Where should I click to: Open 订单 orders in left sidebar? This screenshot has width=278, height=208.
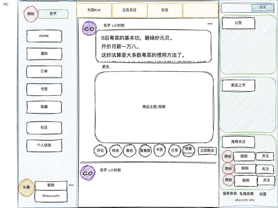[44, 71]
